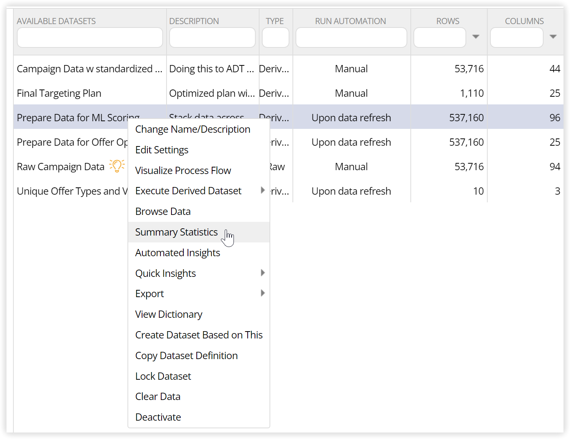The image size is (570, 439).
Task: Open the ROWS filter dropdown arrow
Action: pyautogui.click(x=476, y=37)
